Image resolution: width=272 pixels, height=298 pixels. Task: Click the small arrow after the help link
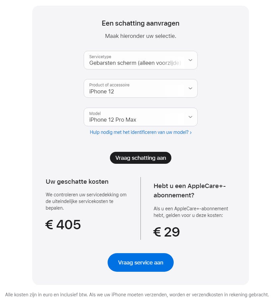click(x=191, y=133)
